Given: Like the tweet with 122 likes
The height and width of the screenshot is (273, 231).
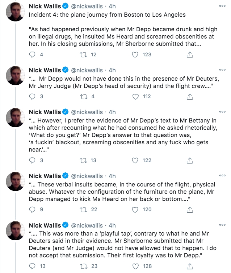Looking at the screenshot, I should pyautogui.click(x=135, y=160).
